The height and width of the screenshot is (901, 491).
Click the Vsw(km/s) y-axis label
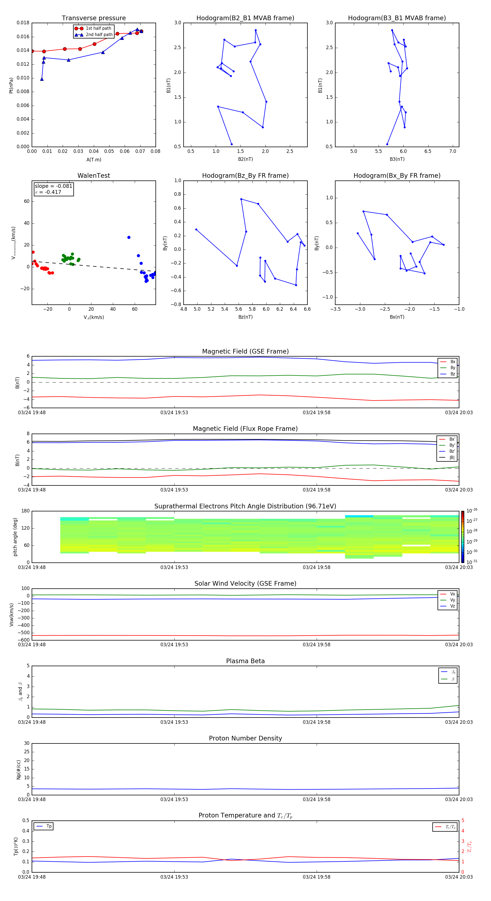coord(11,615)
